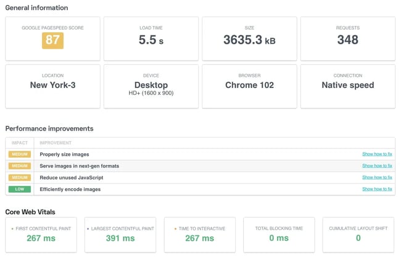Click the Location New York-3 card
Image resolution: width=401 pixels, height=258 pixels.
52,86
